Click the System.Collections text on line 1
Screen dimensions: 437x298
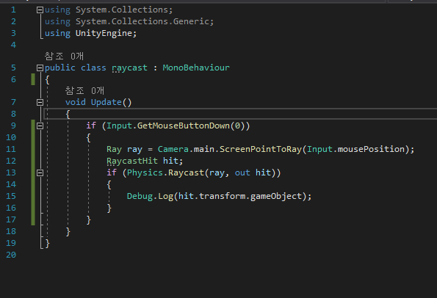[121, 10]
